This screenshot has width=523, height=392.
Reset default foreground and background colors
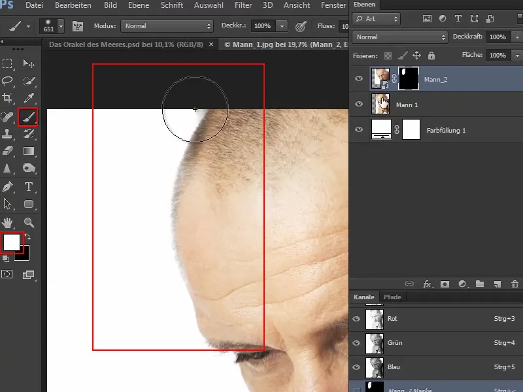[6, 259]
